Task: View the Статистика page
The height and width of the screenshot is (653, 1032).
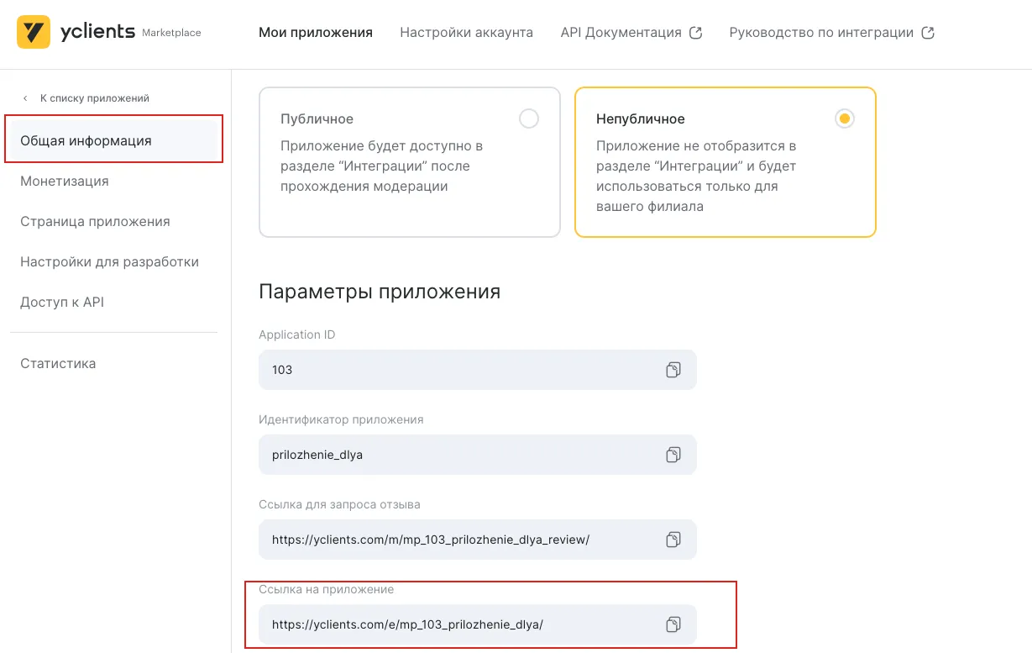Action: pos(58,364)
